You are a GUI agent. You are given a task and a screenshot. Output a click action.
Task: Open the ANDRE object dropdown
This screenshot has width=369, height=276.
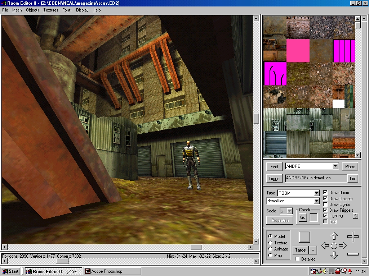pos(335,166)
